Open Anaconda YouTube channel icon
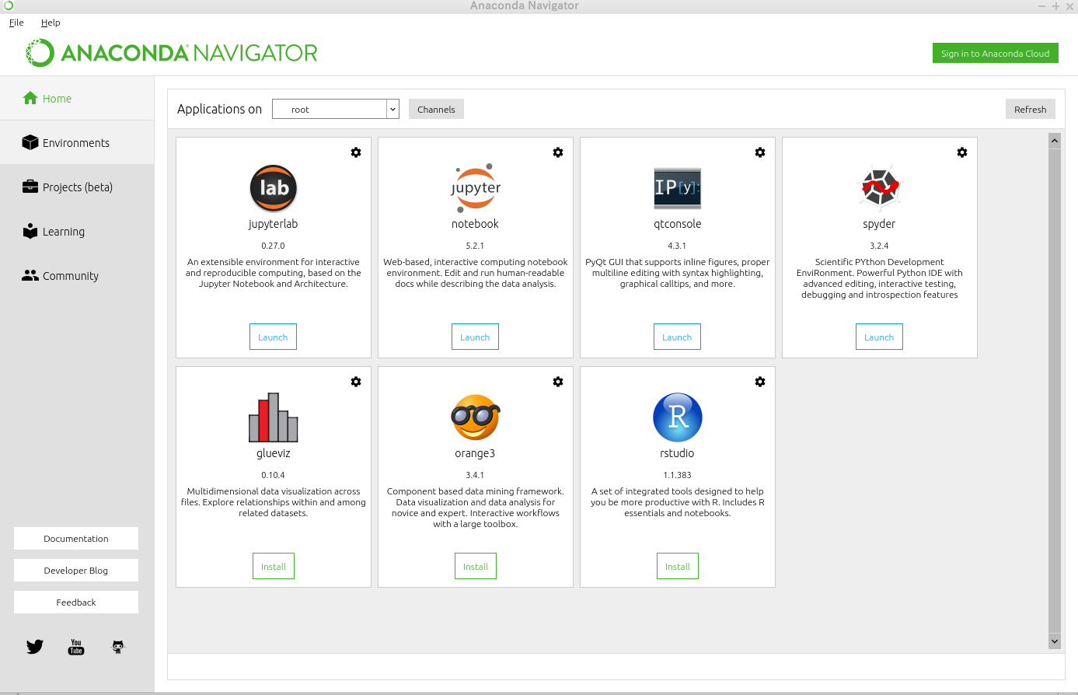Image resolution: width=1078 pixels, height=695 pixels. pos(76,647)
